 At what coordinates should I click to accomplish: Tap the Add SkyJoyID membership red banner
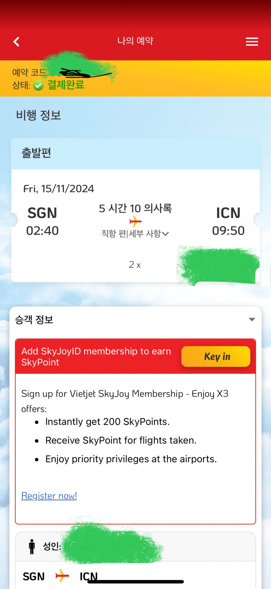tap(96, 357)
